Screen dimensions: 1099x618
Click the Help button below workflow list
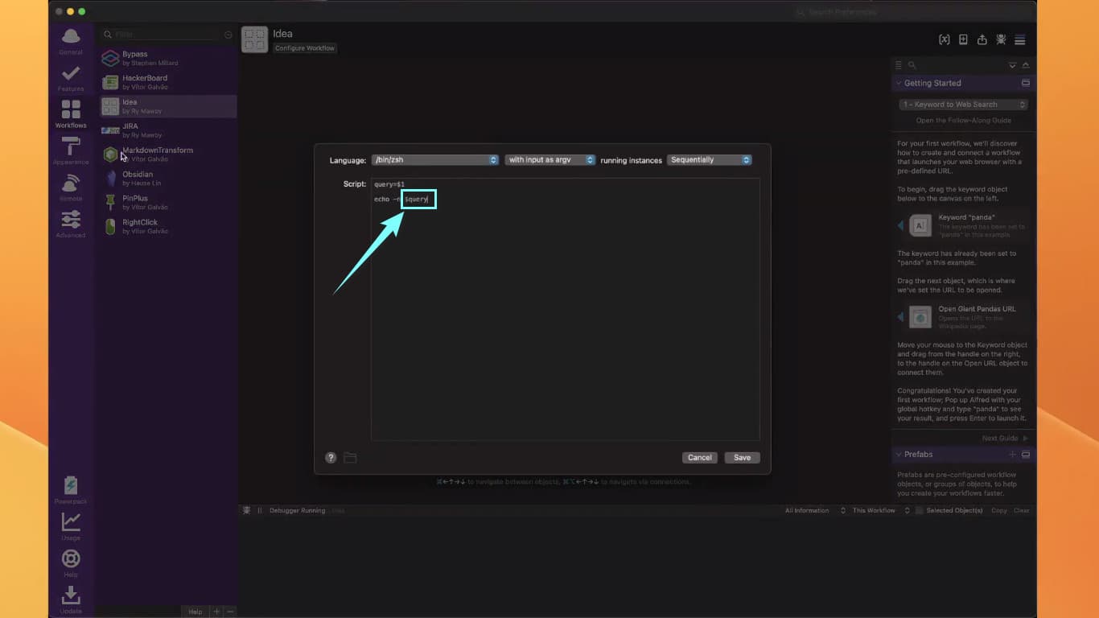pos(195,612)
